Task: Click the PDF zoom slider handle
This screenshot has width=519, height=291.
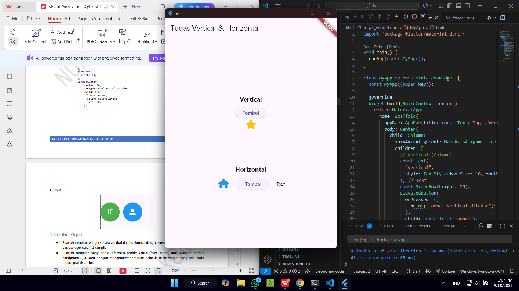Action: coord(214,271)
